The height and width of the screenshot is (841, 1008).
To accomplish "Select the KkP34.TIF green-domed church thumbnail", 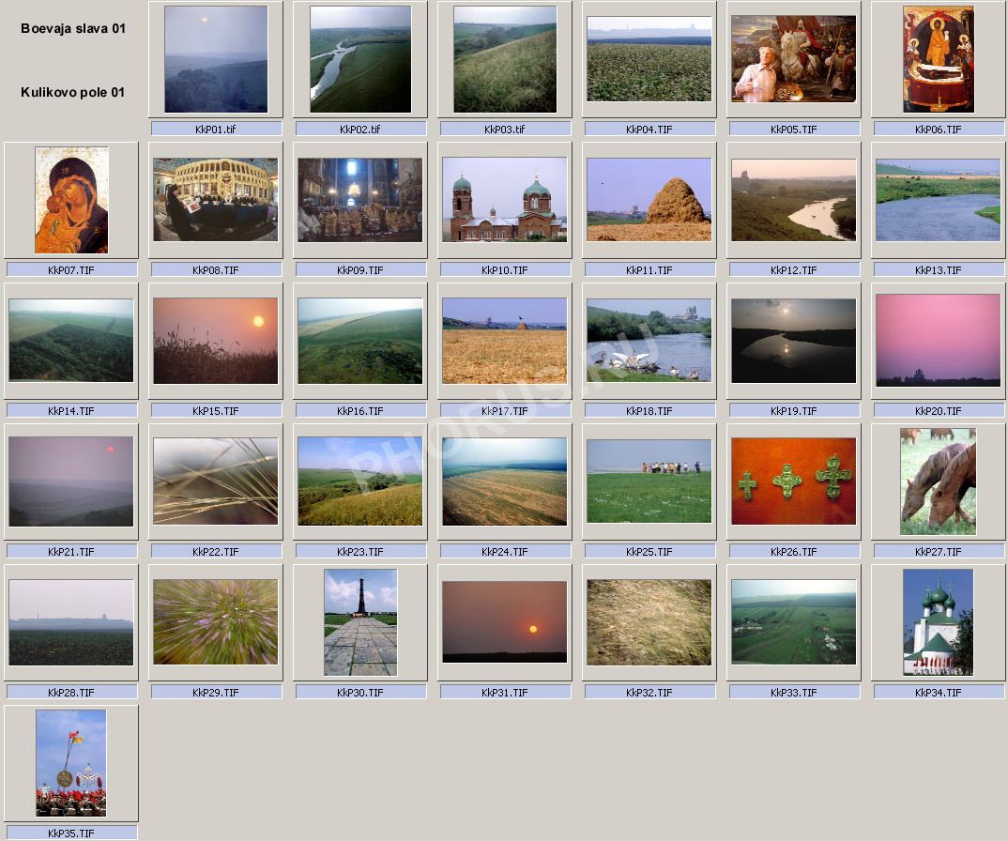I will [x=939, y=622].
